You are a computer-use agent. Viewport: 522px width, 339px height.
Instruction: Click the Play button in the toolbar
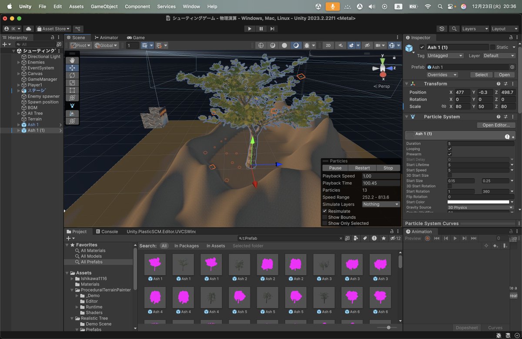(x=250, y=29)
